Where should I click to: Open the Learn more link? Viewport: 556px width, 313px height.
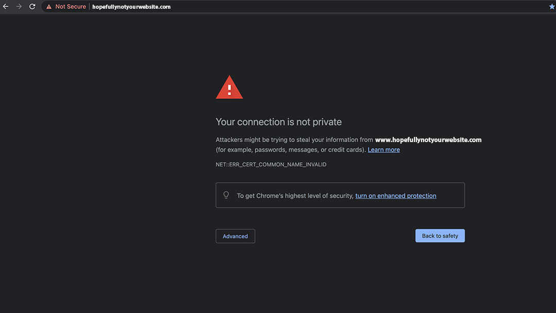(384, 150)
